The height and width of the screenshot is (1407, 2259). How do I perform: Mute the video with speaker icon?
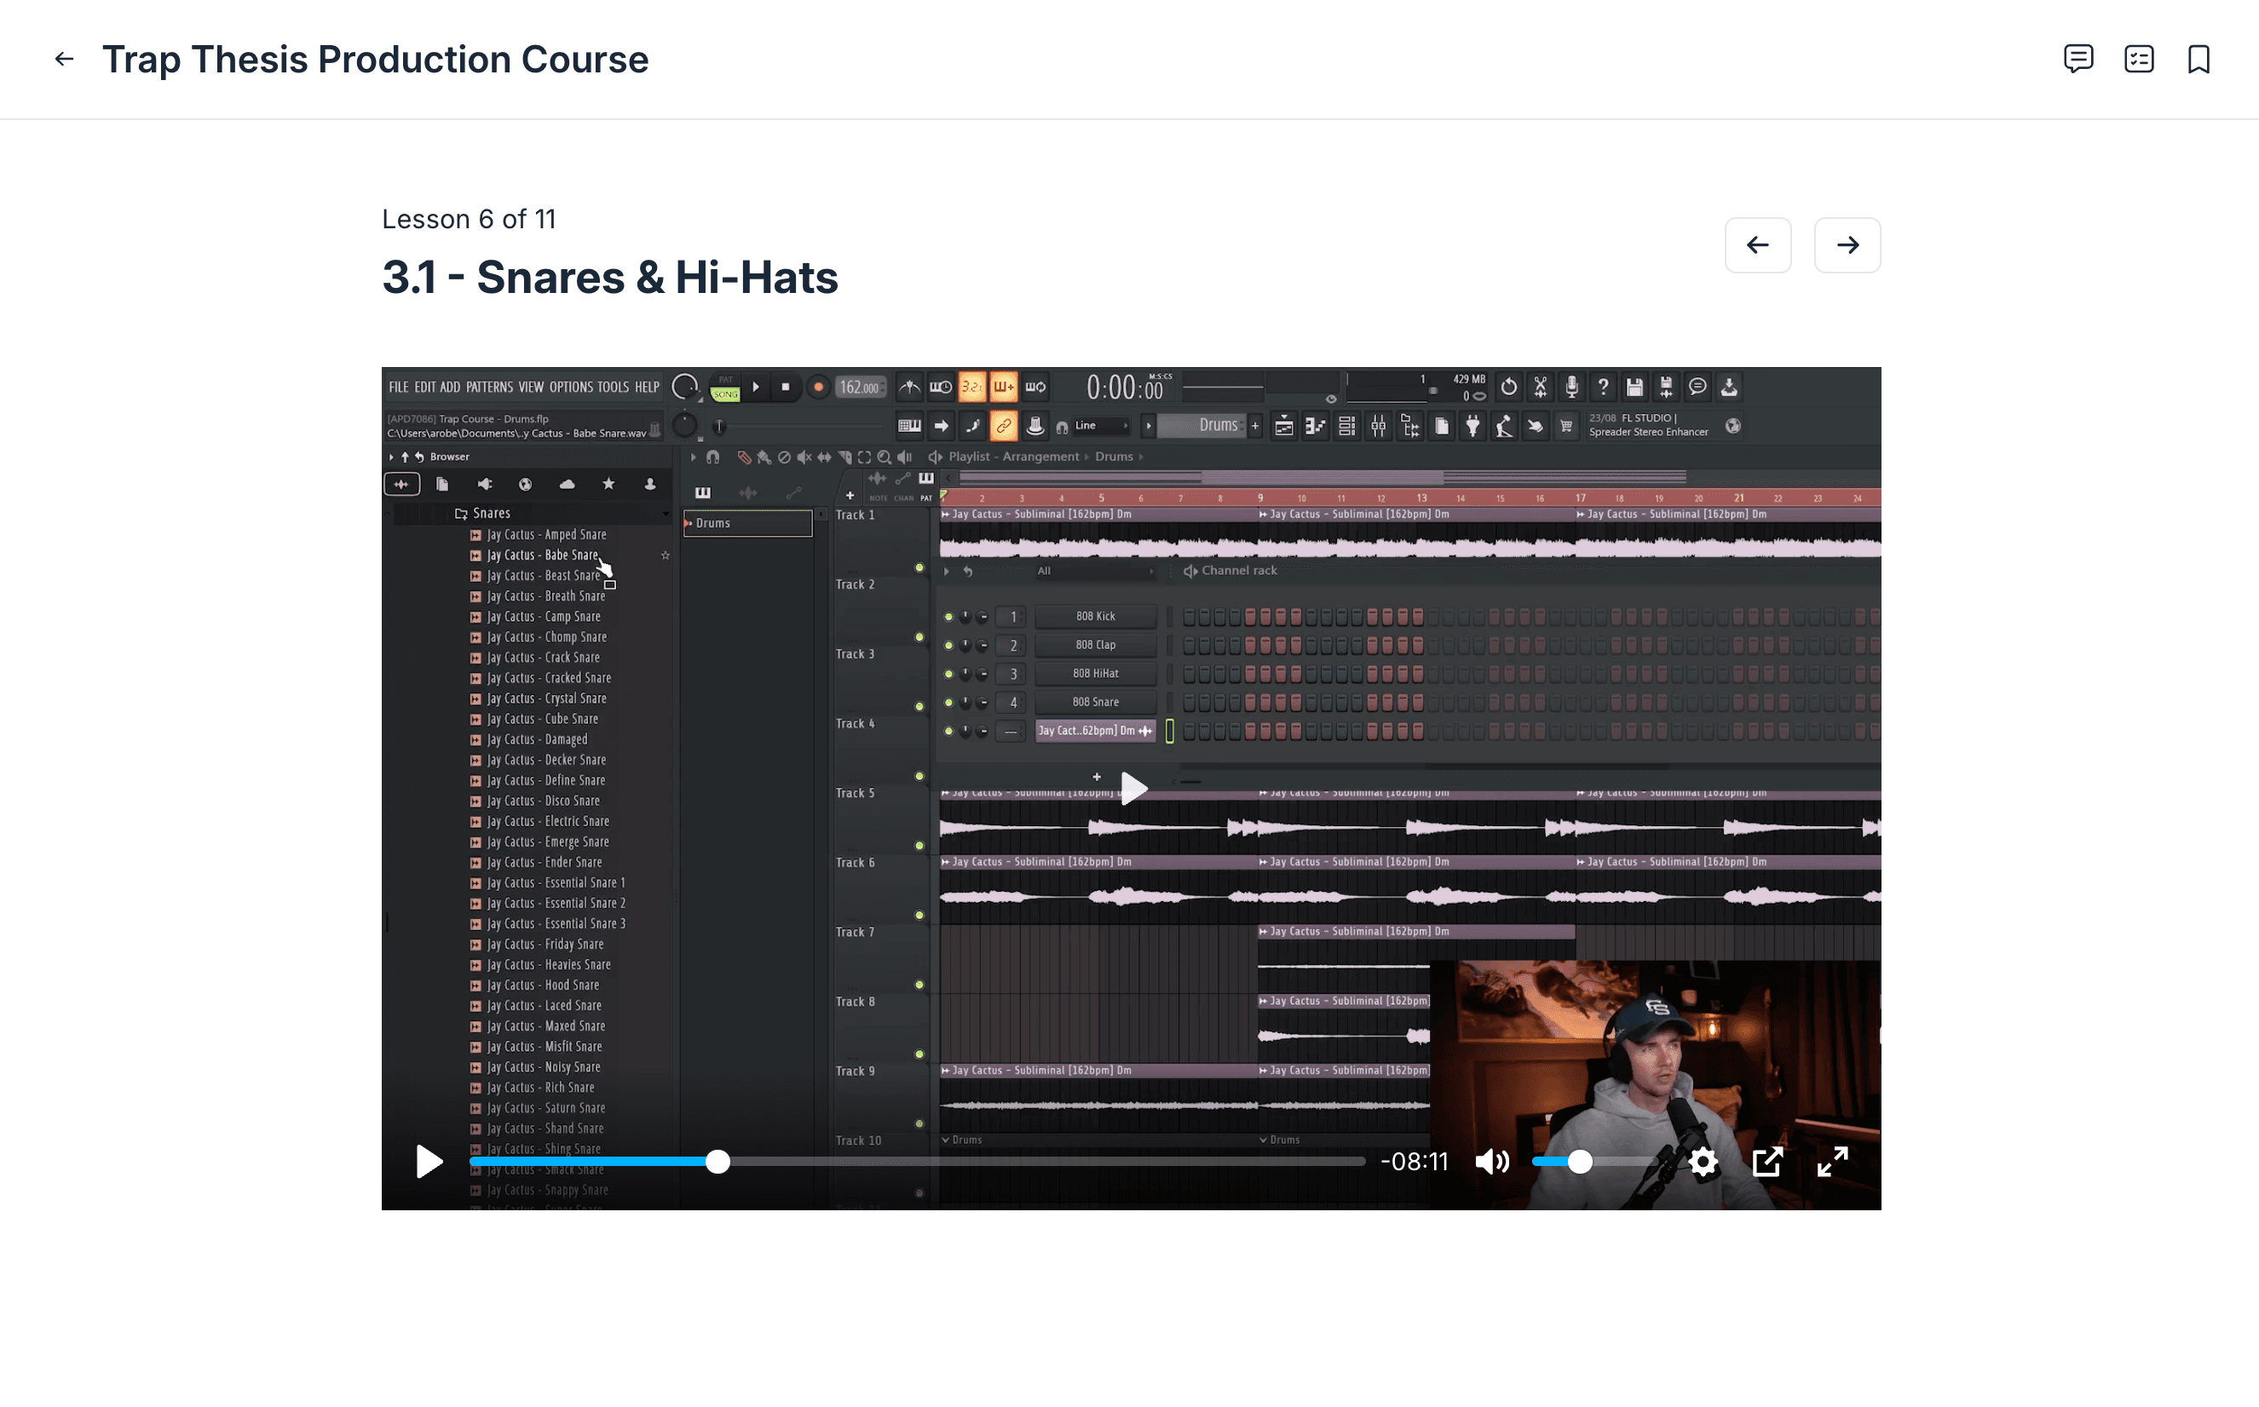tap(1492, 1162)
